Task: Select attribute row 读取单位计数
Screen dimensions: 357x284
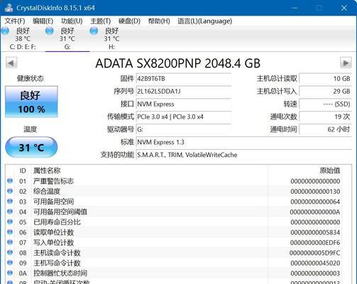Action: [174, 232]
